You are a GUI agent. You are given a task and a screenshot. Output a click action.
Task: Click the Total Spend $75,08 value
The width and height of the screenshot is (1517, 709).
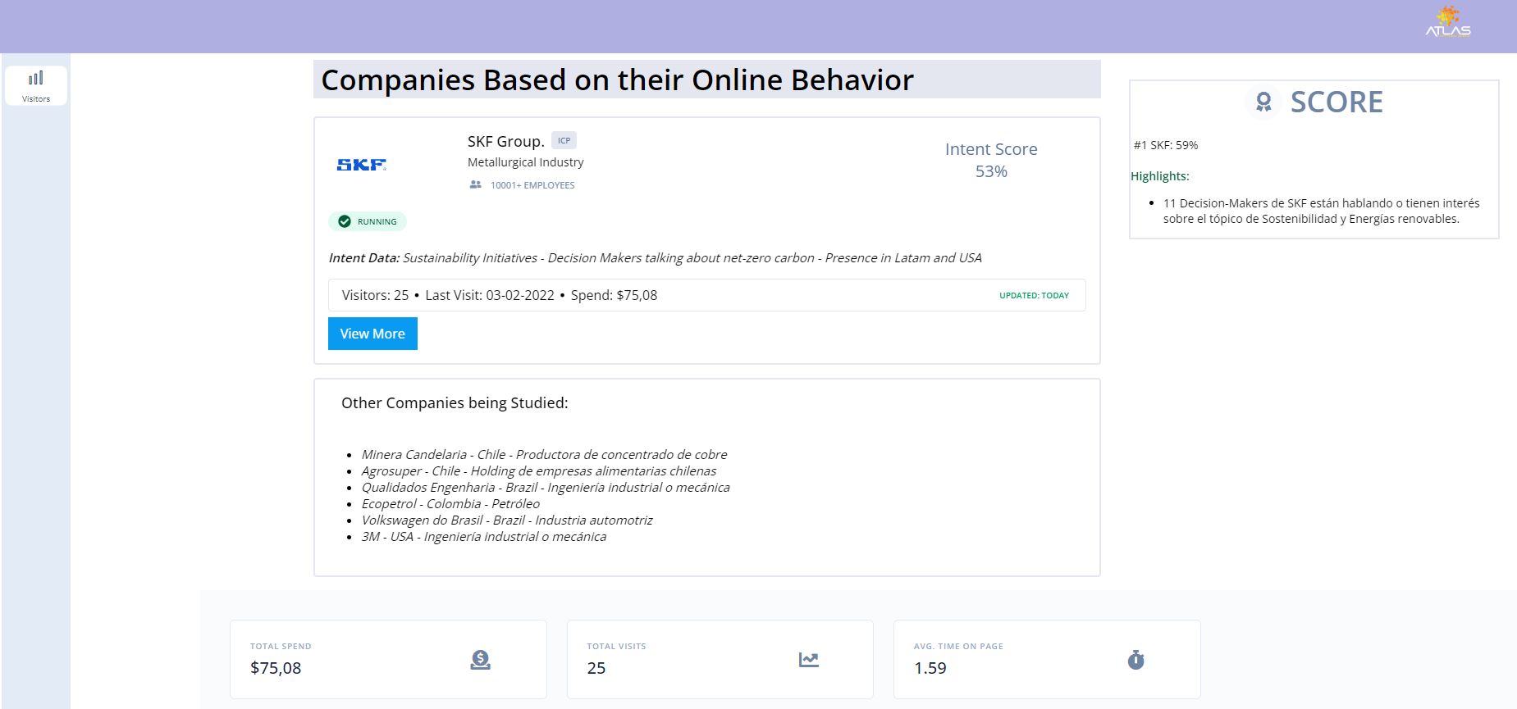pyautogui.click(x=276, y=668)
